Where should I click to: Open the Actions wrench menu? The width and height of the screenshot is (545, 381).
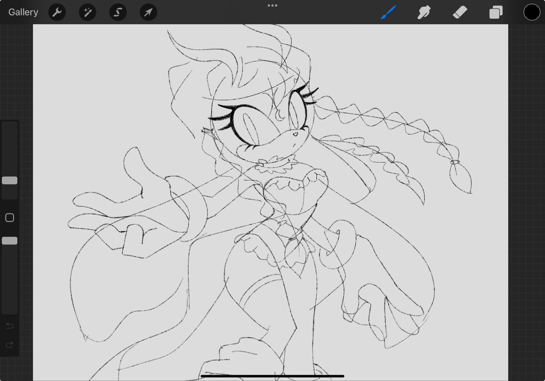57,12
